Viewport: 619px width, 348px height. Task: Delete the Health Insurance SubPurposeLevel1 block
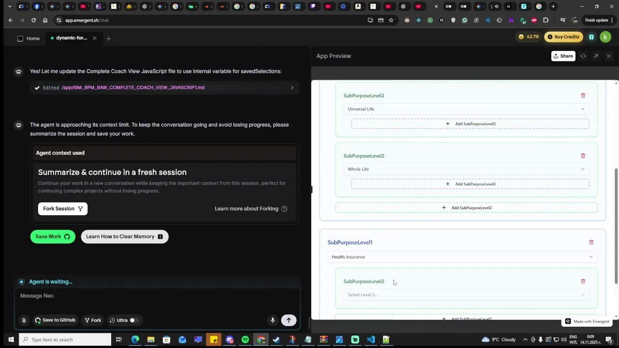[591, 242]
